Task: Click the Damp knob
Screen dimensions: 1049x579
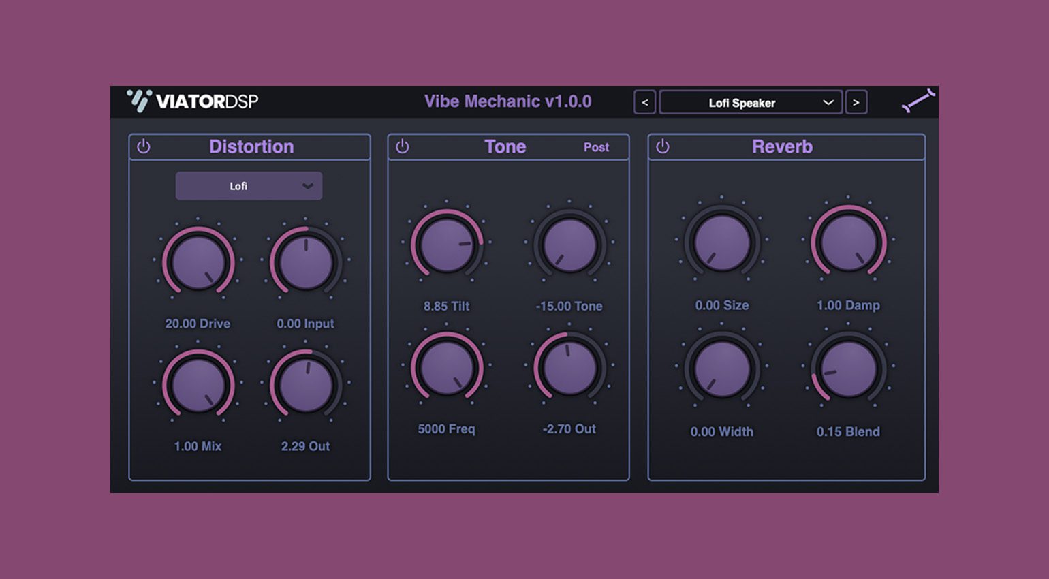Action: click(848, 242)
